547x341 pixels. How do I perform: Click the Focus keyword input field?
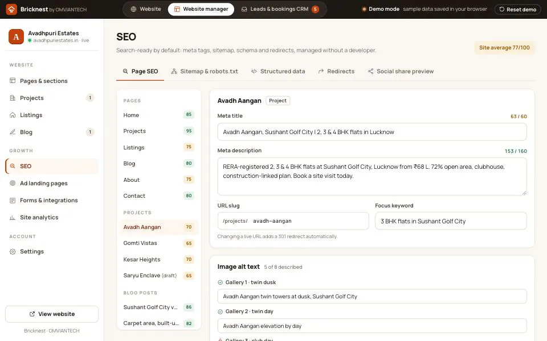(451, 221)
